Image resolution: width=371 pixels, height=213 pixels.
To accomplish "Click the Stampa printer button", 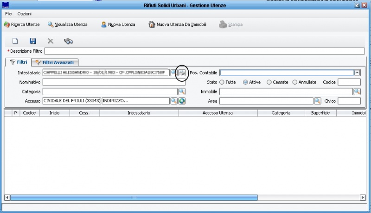I will click(x=230, y=24).
